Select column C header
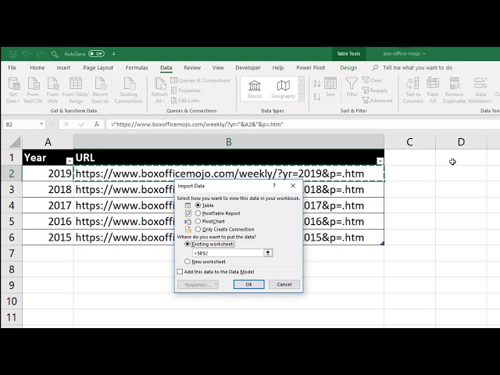 coord(409,142)
